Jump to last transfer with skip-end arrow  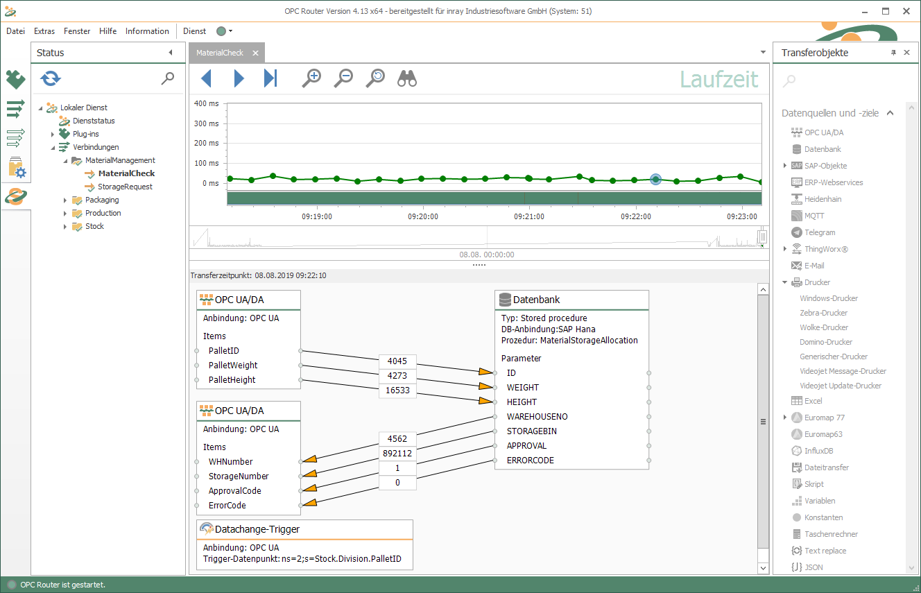tap(270, 78)
